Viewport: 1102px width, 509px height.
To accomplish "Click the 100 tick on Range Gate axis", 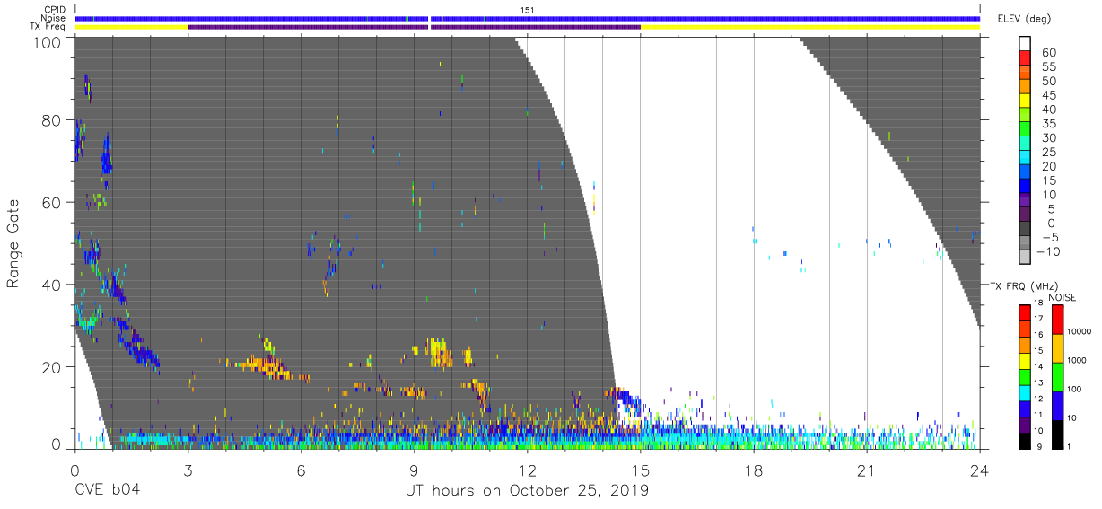I will tap(48, 42).
